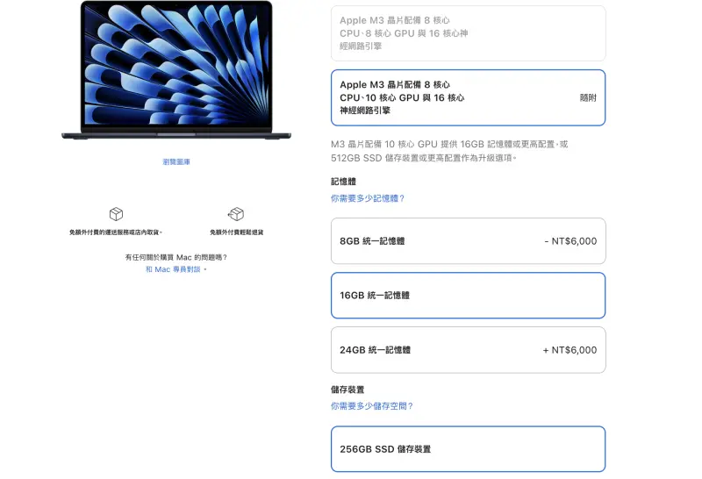
Task: Click the + NT$6,000 price text
Action: coord(569,350)
